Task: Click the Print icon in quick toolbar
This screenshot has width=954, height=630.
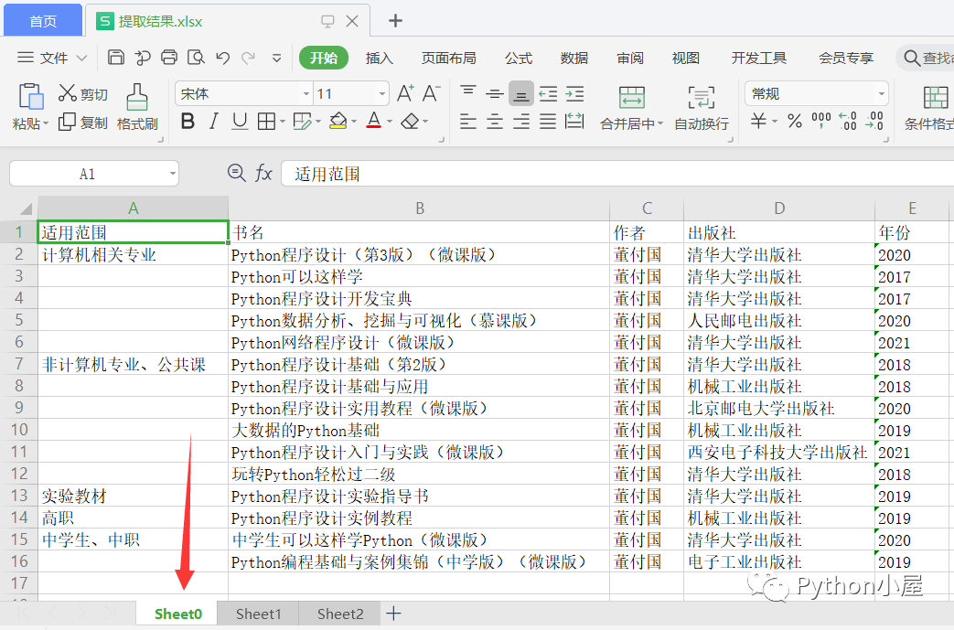Action: [169, 58]
